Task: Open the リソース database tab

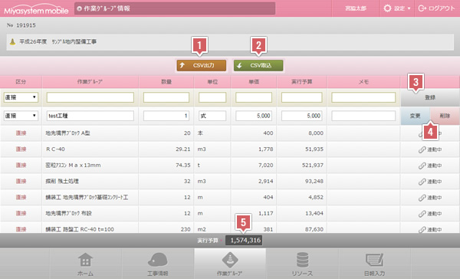Action: click(302, 264)
